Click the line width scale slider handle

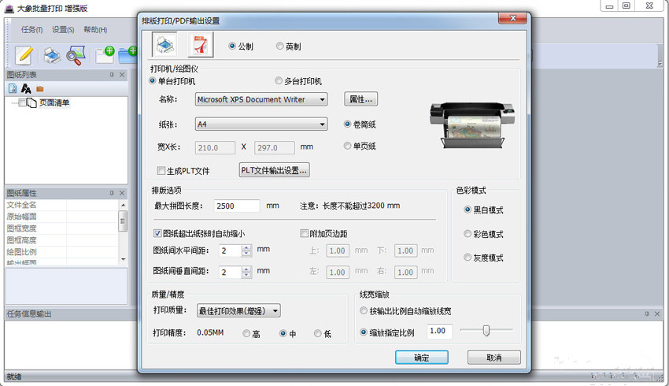486,331
